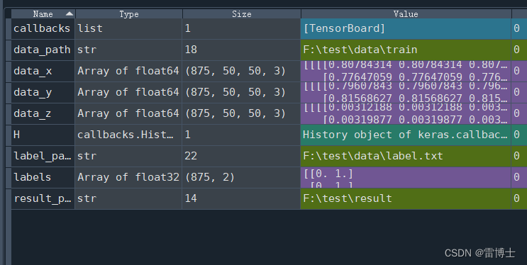527x265 pixels.
Task: Click the F:\test\data\train value cell
Action: [x=406, y=50]
